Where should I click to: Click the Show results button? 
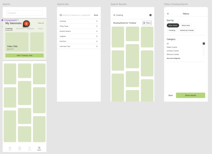coord(190,95)
